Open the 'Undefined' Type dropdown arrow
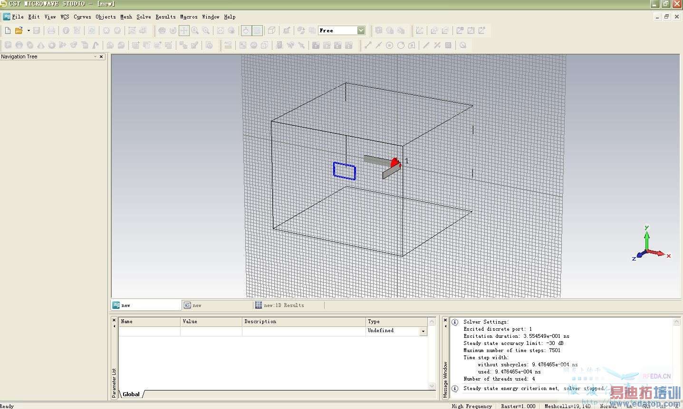Image resolution: width=683 pixels, height=409 pixels. 423,331
